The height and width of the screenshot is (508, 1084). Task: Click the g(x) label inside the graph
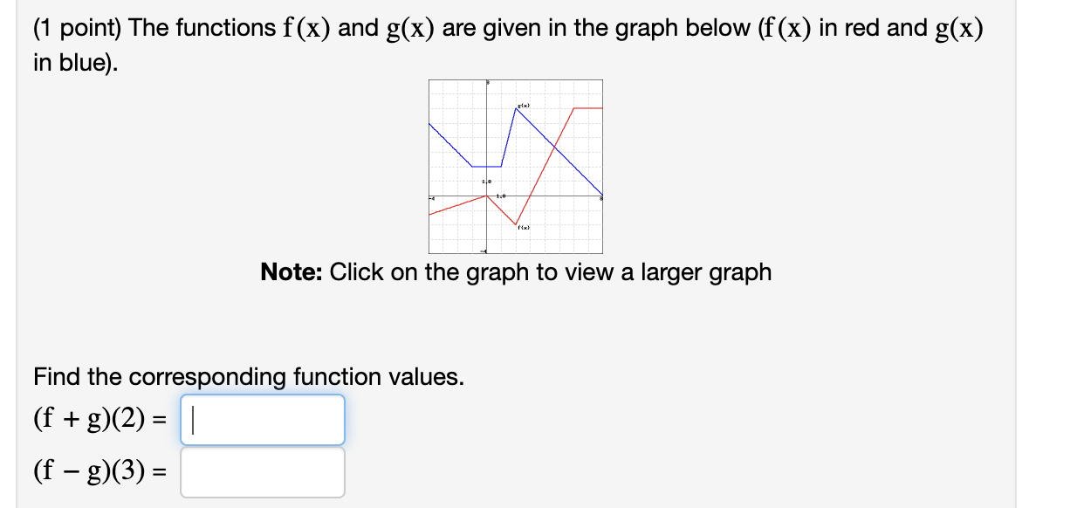(524, 106)
